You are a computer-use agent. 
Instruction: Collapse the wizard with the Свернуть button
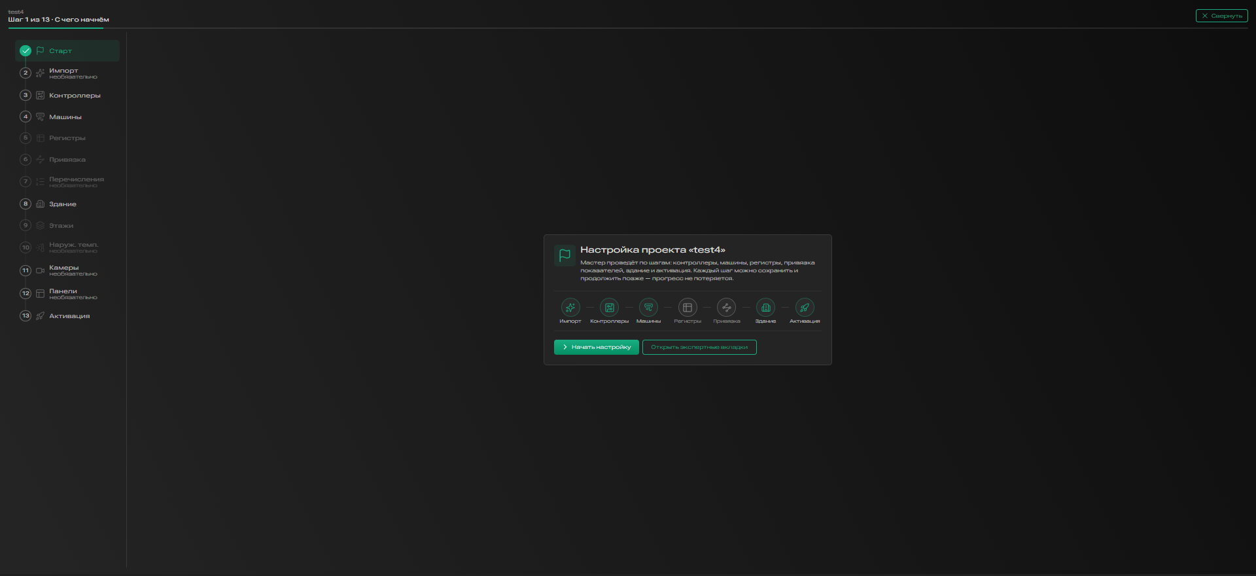(1221, 16)
